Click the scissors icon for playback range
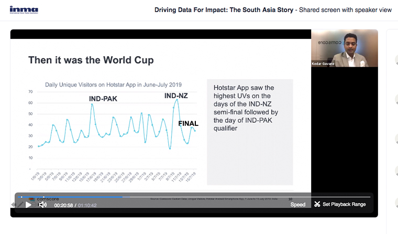This screenshot has width=398, height=234. click(x=317, y=204)
